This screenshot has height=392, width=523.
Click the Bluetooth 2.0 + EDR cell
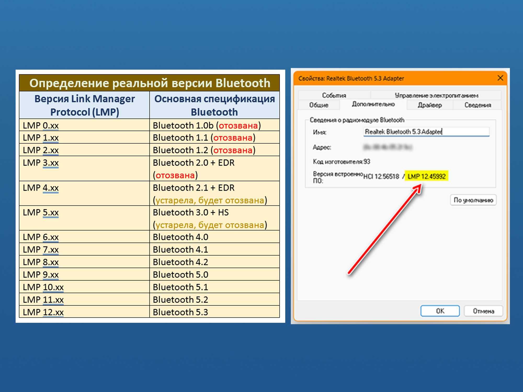214,169
